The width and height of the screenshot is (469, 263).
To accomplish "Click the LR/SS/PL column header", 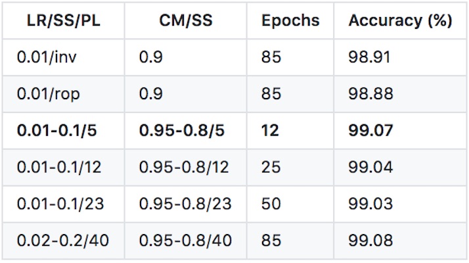I will click(x=64, y=20).
